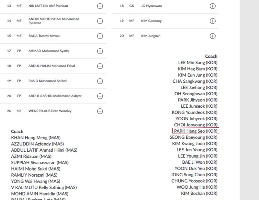Click plus icon beside ANDIK MOHD ISHAK
This screenshot has height=200, width=259.
click(x=100, y=21)
